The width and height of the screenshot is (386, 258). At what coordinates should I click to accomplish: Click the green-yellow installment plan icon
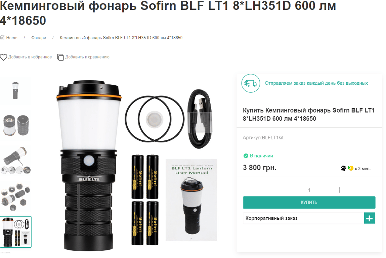350,168
